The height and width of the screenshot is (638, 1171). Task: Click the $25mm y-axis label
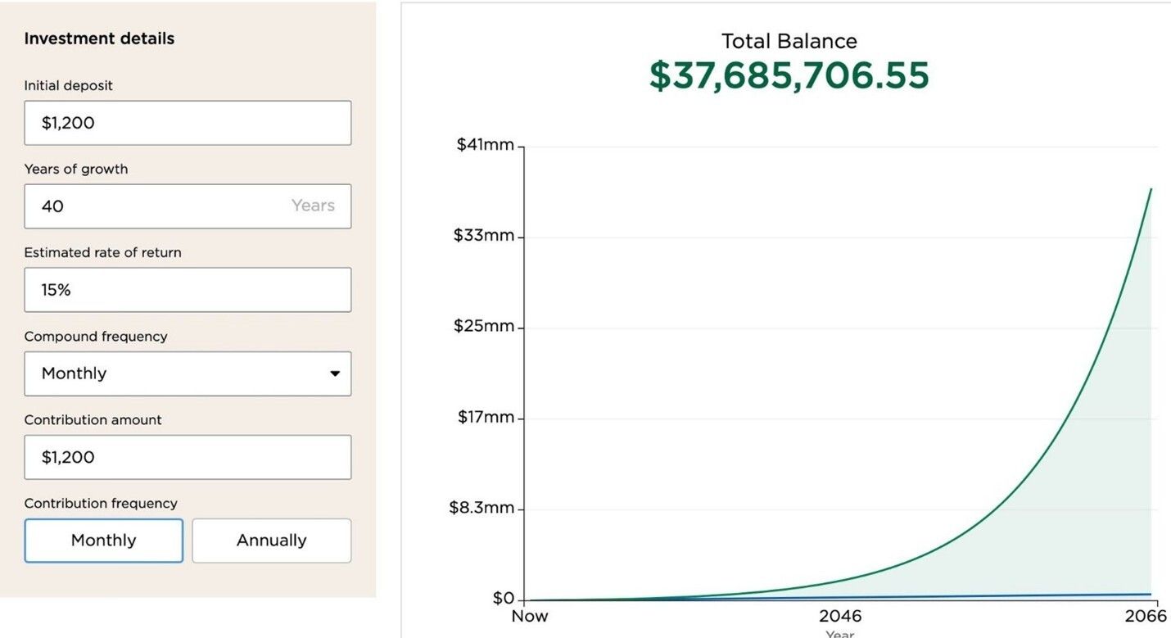coord(484,326)
